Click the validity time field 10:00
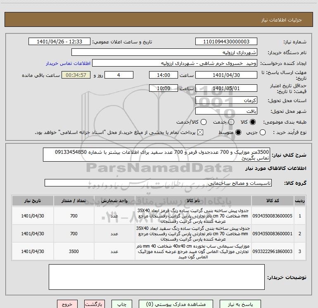The height and width of the screenshot is (308, 318). point(164,88)
